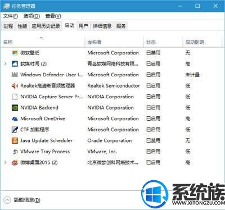Screen dimensions: 225x210
Task: Select the 软媒时间 (2) entry name
Action: click(34, 64)
